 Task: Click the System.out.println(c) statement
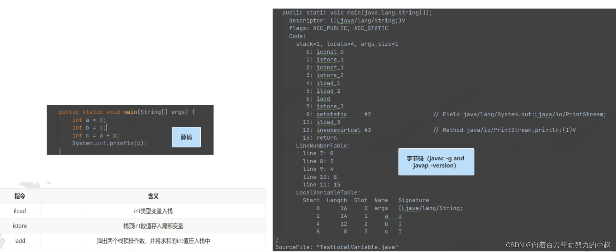[109, 143]
